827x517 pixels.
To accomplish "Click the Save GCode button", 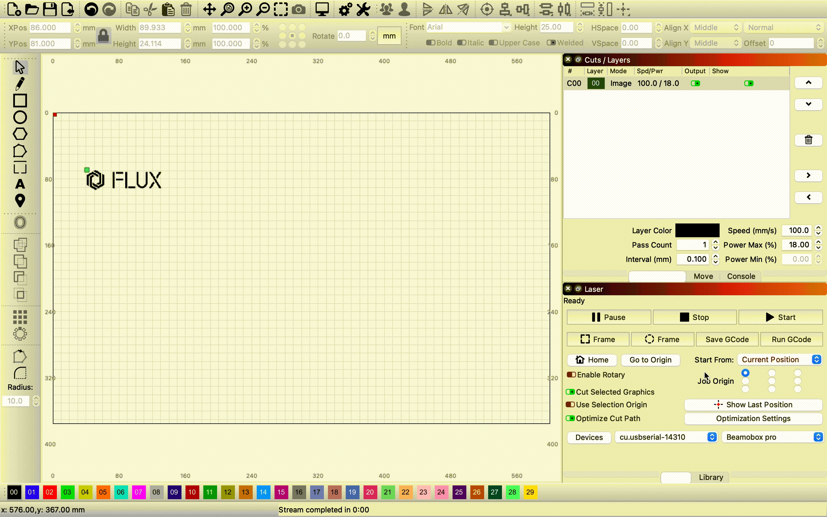I will pyautogui.click(x=727, y=339).
